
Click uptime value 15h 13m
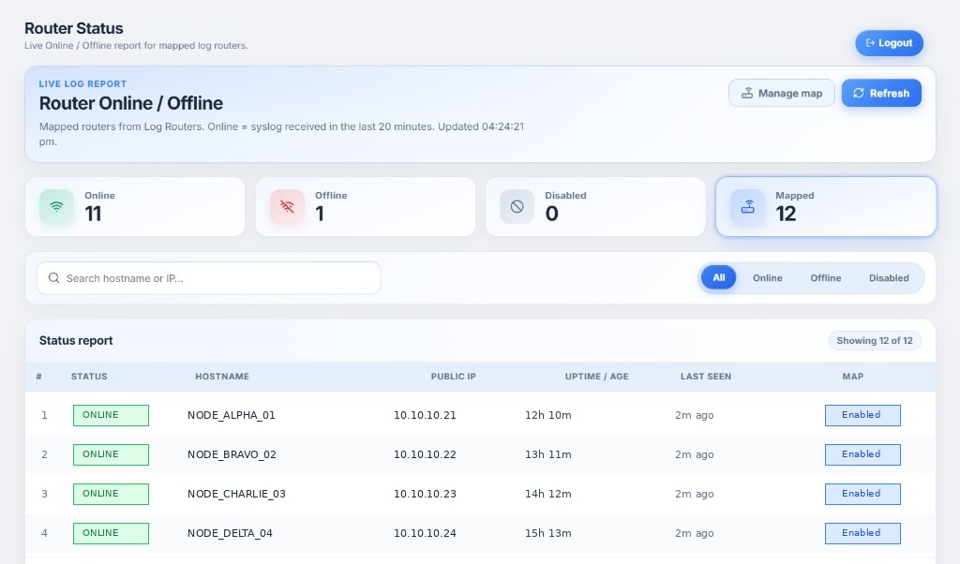pos(547,533)
